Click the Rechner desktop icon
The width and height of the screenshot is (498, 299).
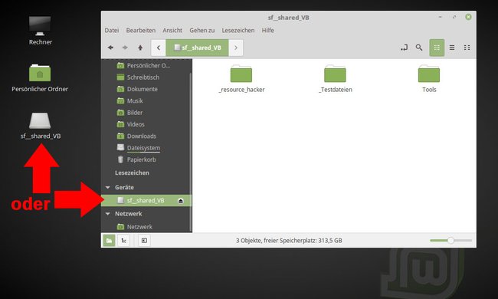40,31
